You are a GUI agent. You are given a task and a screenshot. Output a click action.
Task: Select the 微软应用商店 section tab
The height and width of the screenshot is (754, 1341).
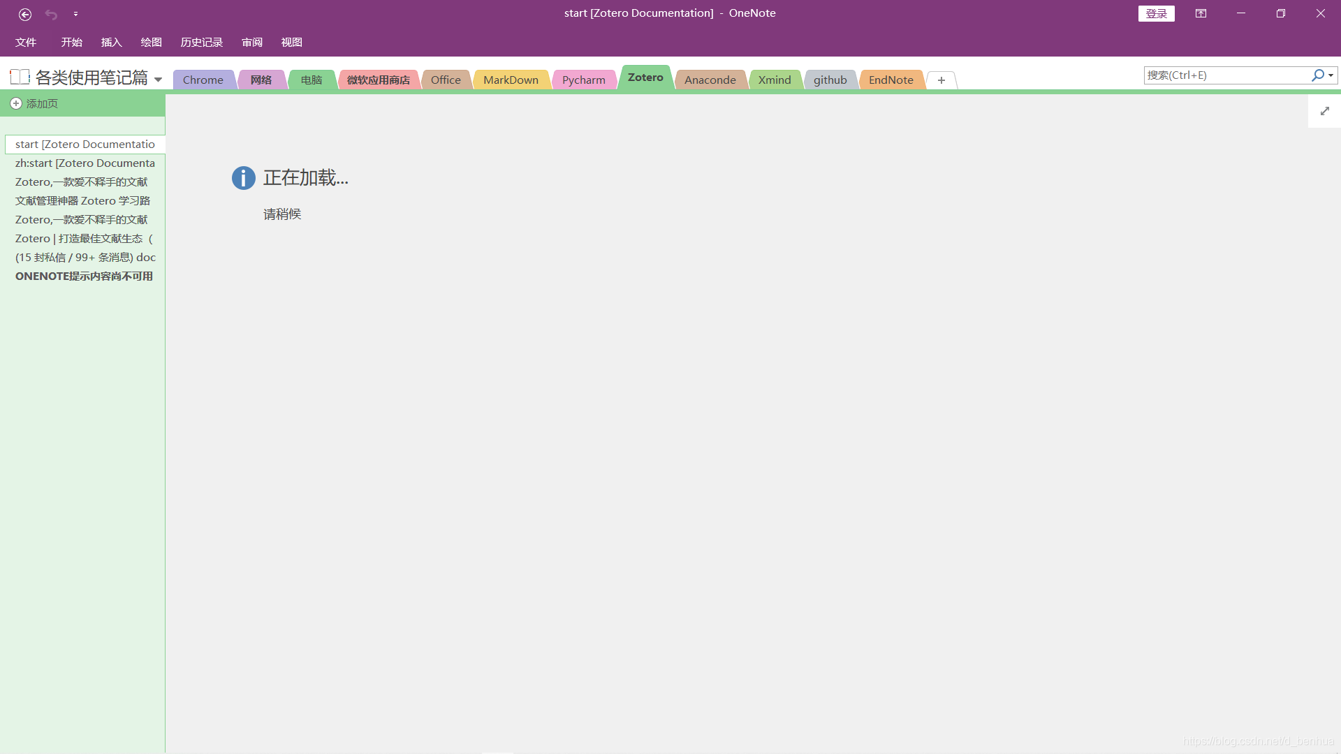(x=379, y=80)
